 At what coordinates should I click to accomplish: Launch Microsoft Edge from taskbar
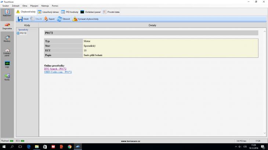(x=29, y=147)
